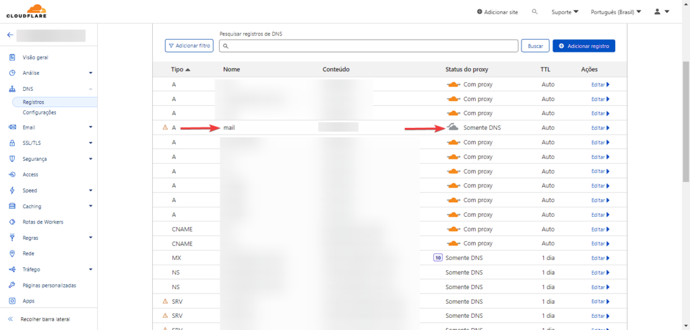Collapse sidebar via Recolher barra lateral
The height and width of the screenshot is (330, 690).
38,319
